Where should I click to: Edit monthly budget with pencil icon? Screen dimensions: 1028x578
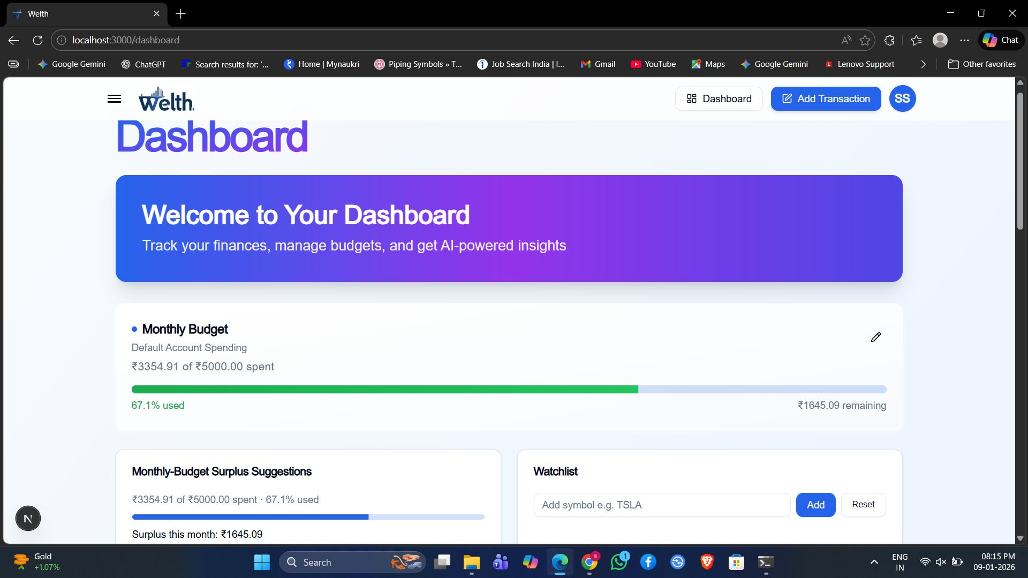tap(876, 337)
